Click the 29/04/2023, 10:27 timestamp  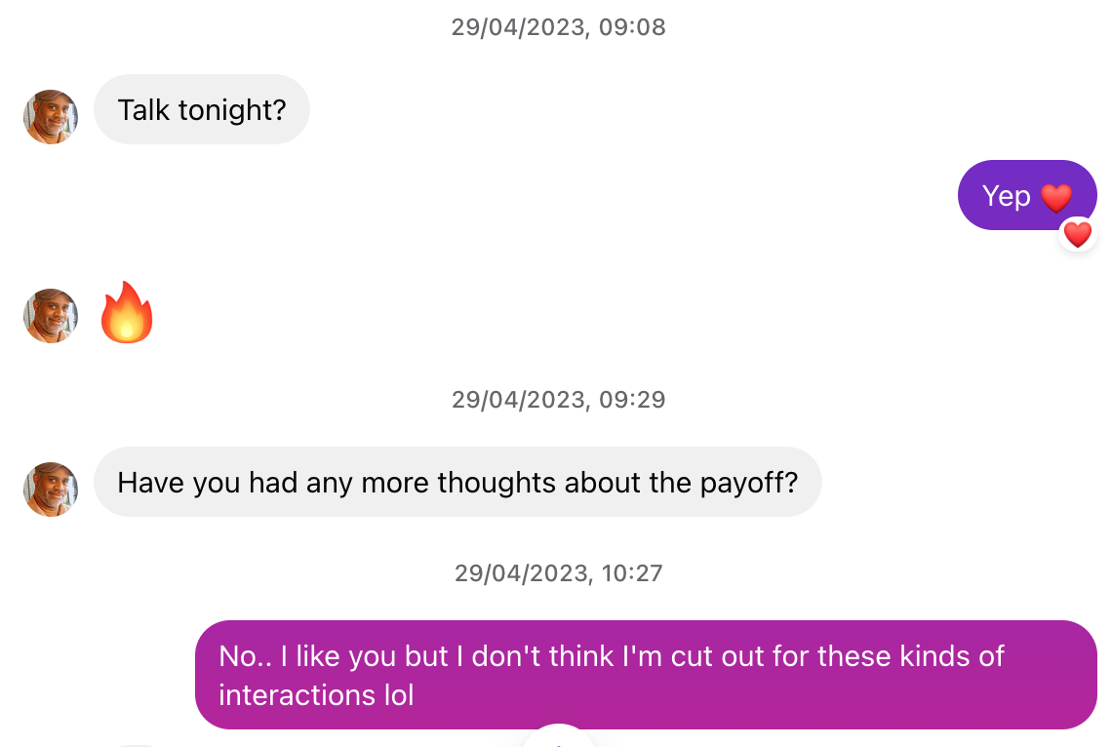[559, 573]
